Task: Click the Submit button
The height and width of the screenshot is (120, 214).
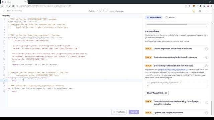Action: pyautogui.click(x=134, y=112)
